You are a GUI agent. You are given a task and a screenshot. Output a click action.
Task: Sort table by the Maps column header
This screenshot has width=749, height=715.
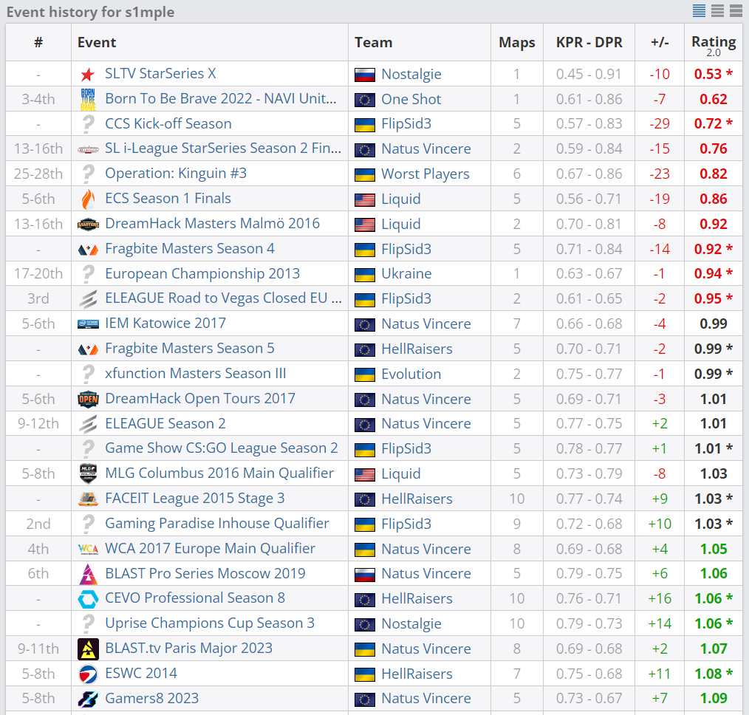tap(517, 42)
